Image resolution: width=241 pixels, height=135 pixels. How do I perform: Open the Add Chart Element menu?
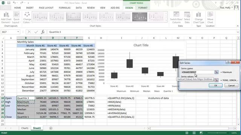(6, 18)
